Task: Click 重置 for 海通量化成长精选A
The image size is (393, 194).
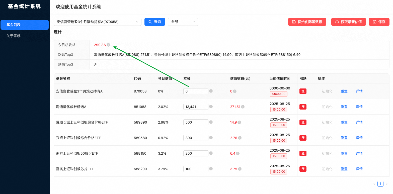Action: coord(344,107)
